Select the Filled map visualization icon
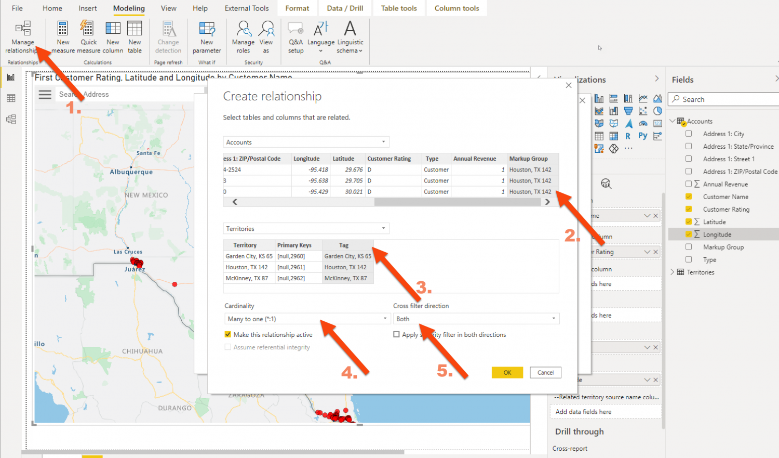Screen dimensions: 779x458 pyautogui.click(x=613, y=123)
